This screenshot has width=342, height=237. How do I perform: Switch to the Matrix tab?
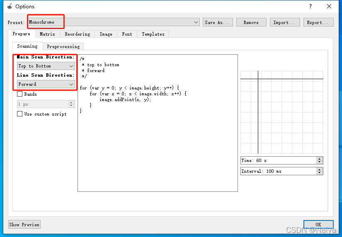pos(47,34)
